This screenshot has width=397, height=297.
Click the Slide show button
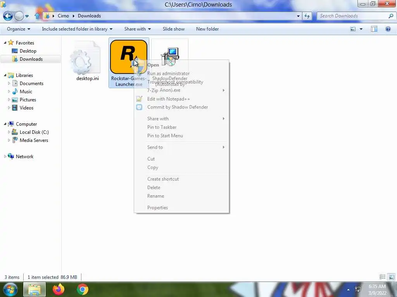173,29
